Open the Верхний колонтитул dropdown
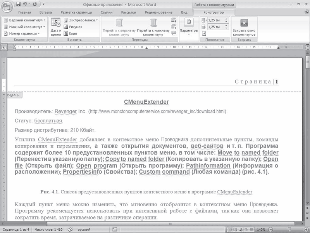This screenshot has height=233, width=310. coord(24,19)
